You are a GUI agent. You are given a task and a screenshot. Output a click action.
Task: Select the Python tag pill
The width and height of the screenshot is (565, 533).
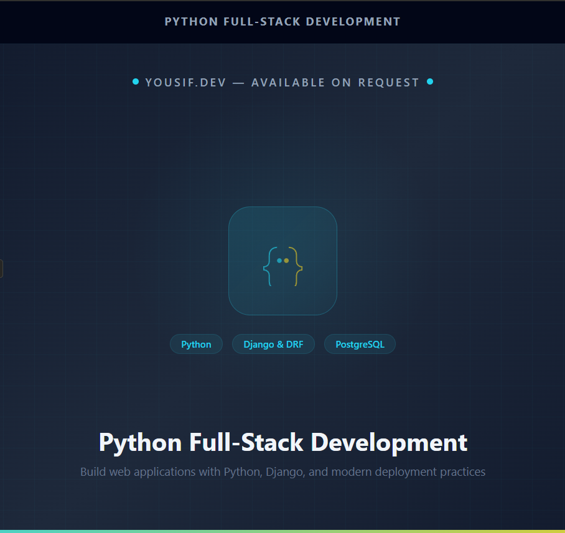tap(196, 345)
